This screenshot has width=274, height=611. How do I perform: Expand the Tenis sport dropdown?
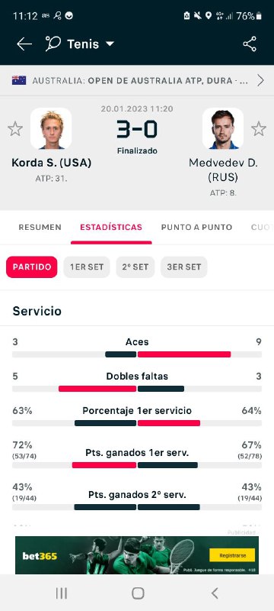click(110, 44)
